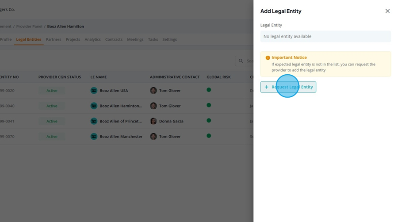398x222 pixels.
Task: Click the green risk dot in Booz Allen Haminton row
Action: coord(209,105)
